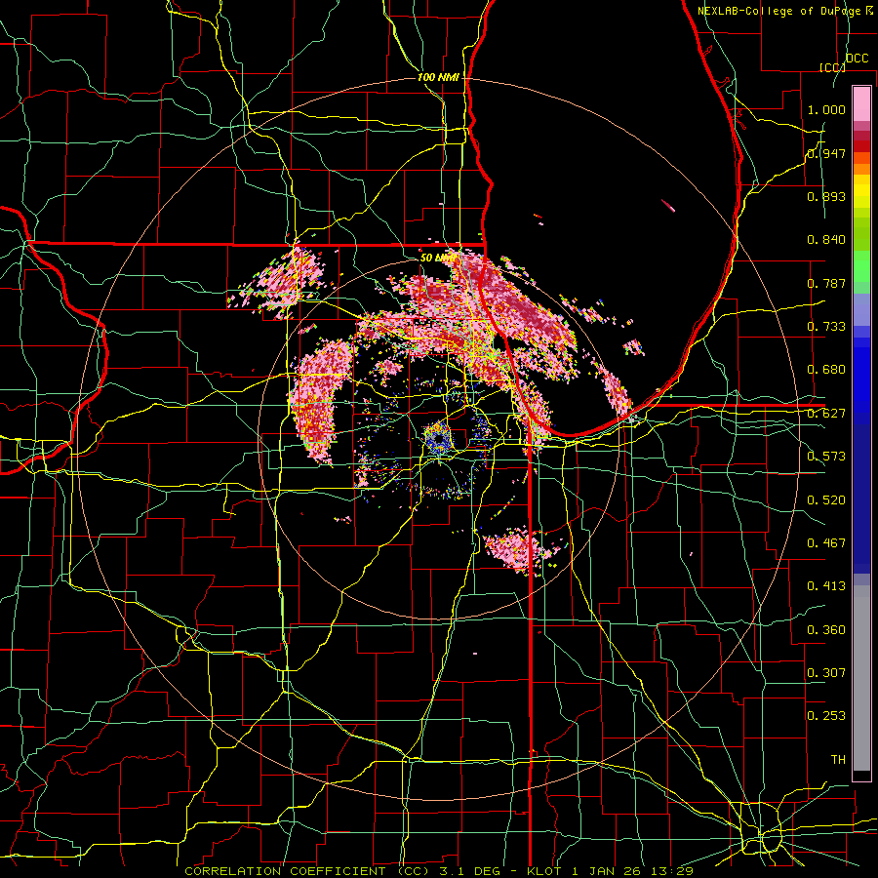The height and width of the screenshot is (878, 878).
Task: Click the 0.573 legend value
Action: pyautogui.click(x=826, y=457)
